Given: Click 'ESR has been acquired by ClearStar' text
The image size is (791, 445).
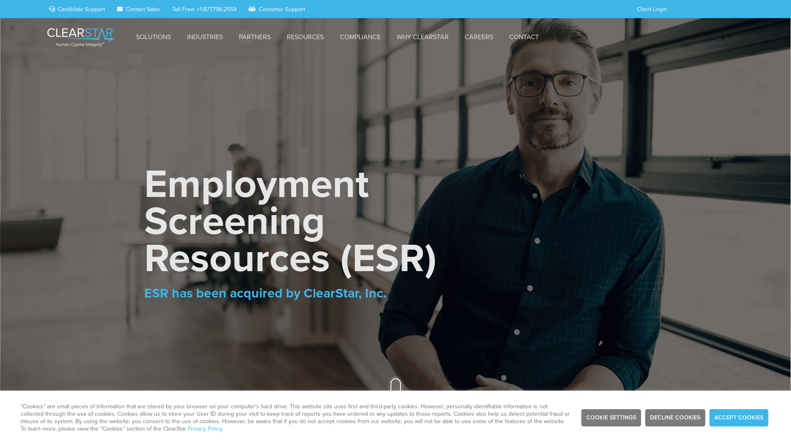Looking at the screenshot, I should (x=265, y=293).
